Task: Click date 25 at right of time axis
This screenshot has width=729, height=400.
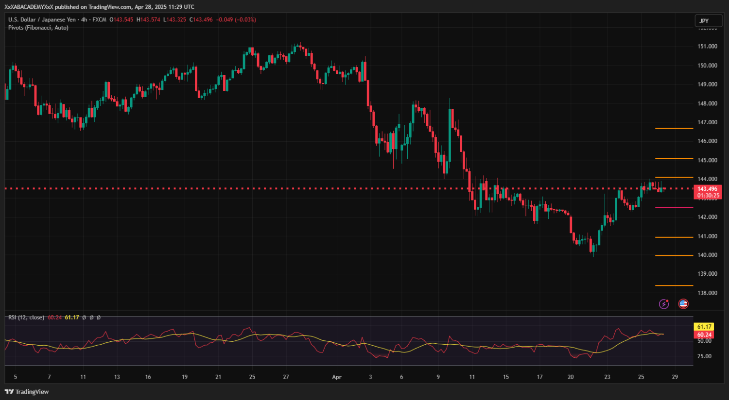Action: click(641, 377)
